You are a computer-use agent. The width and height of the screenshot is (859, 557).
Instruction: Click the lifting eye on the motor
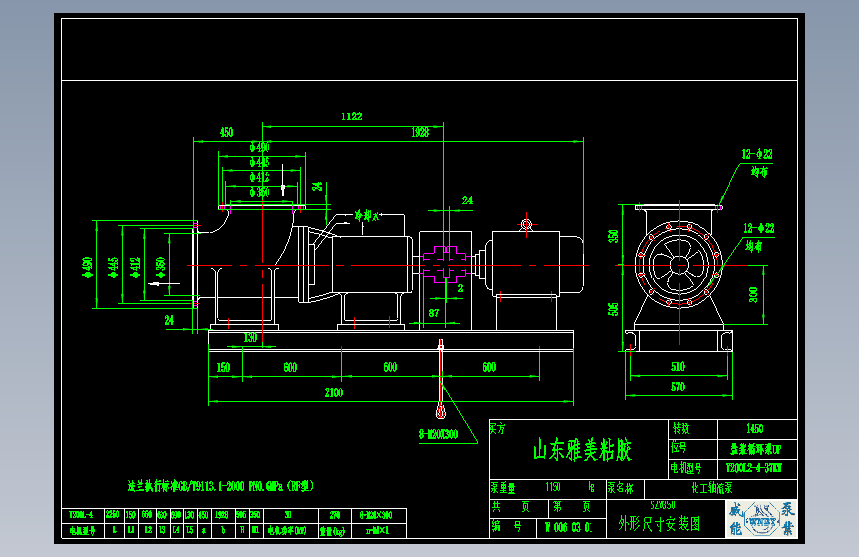pos(526,225)
